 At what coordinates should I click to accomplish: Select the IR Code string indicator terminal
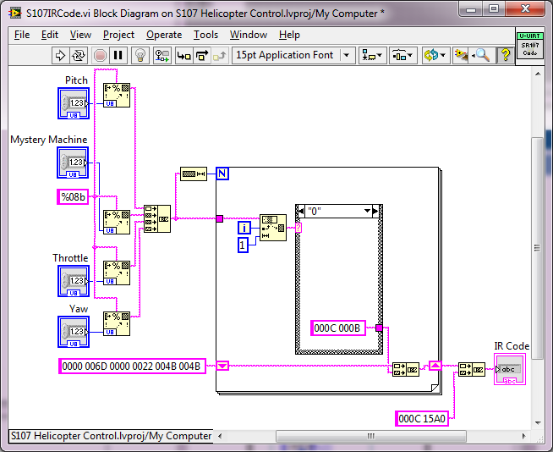(510, 369)
